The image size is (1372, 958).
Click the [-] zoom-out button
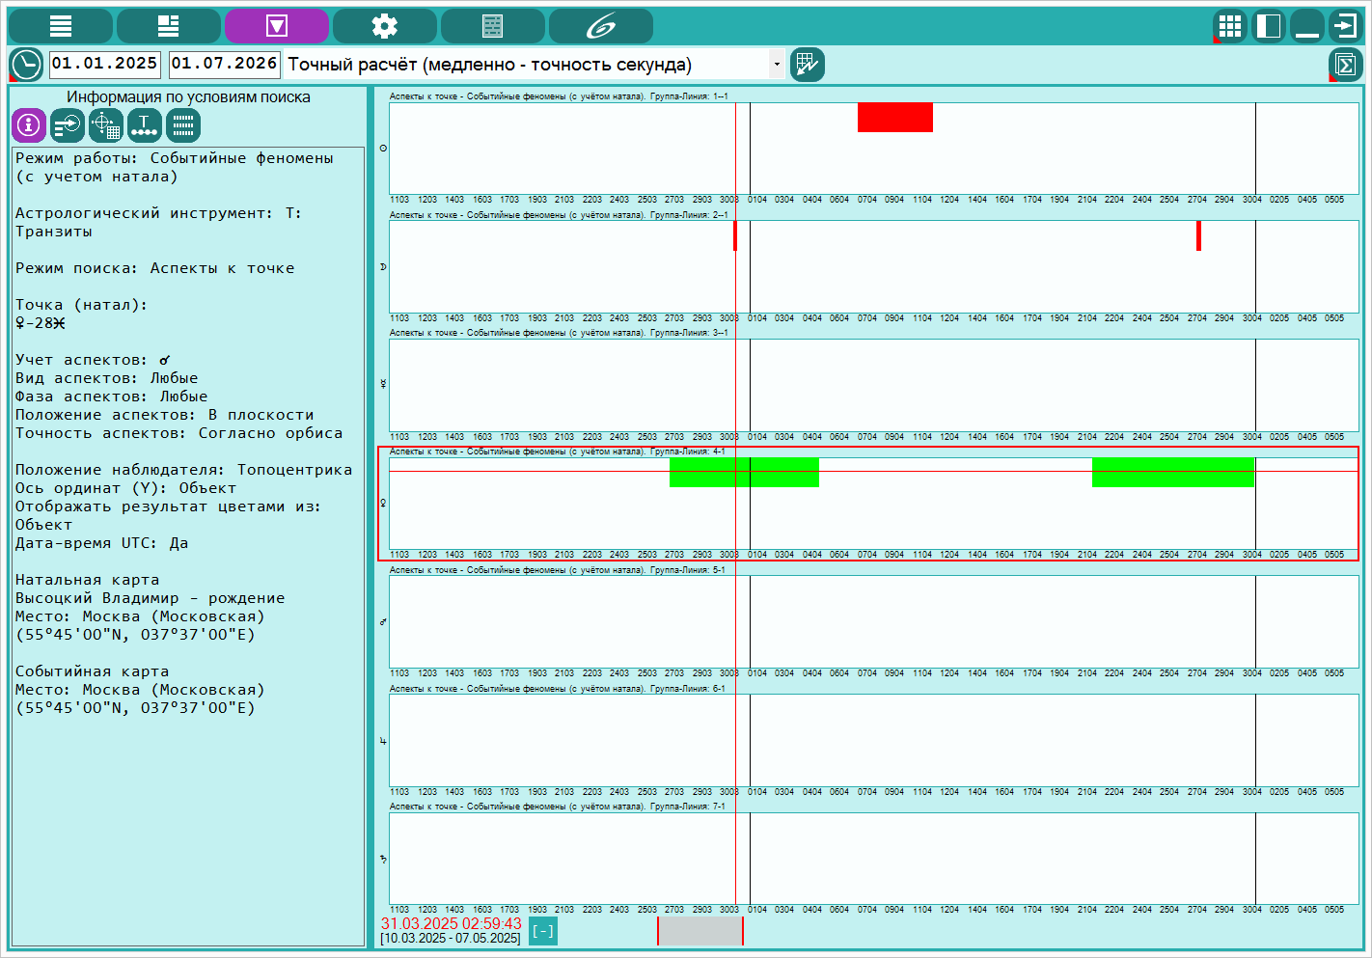pyautogui.click(x=543, y=931)
